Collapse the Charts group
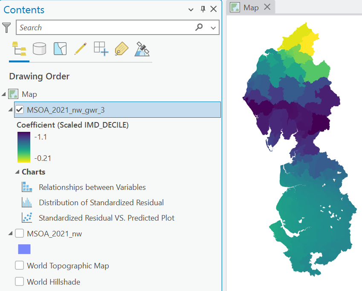 17,172
